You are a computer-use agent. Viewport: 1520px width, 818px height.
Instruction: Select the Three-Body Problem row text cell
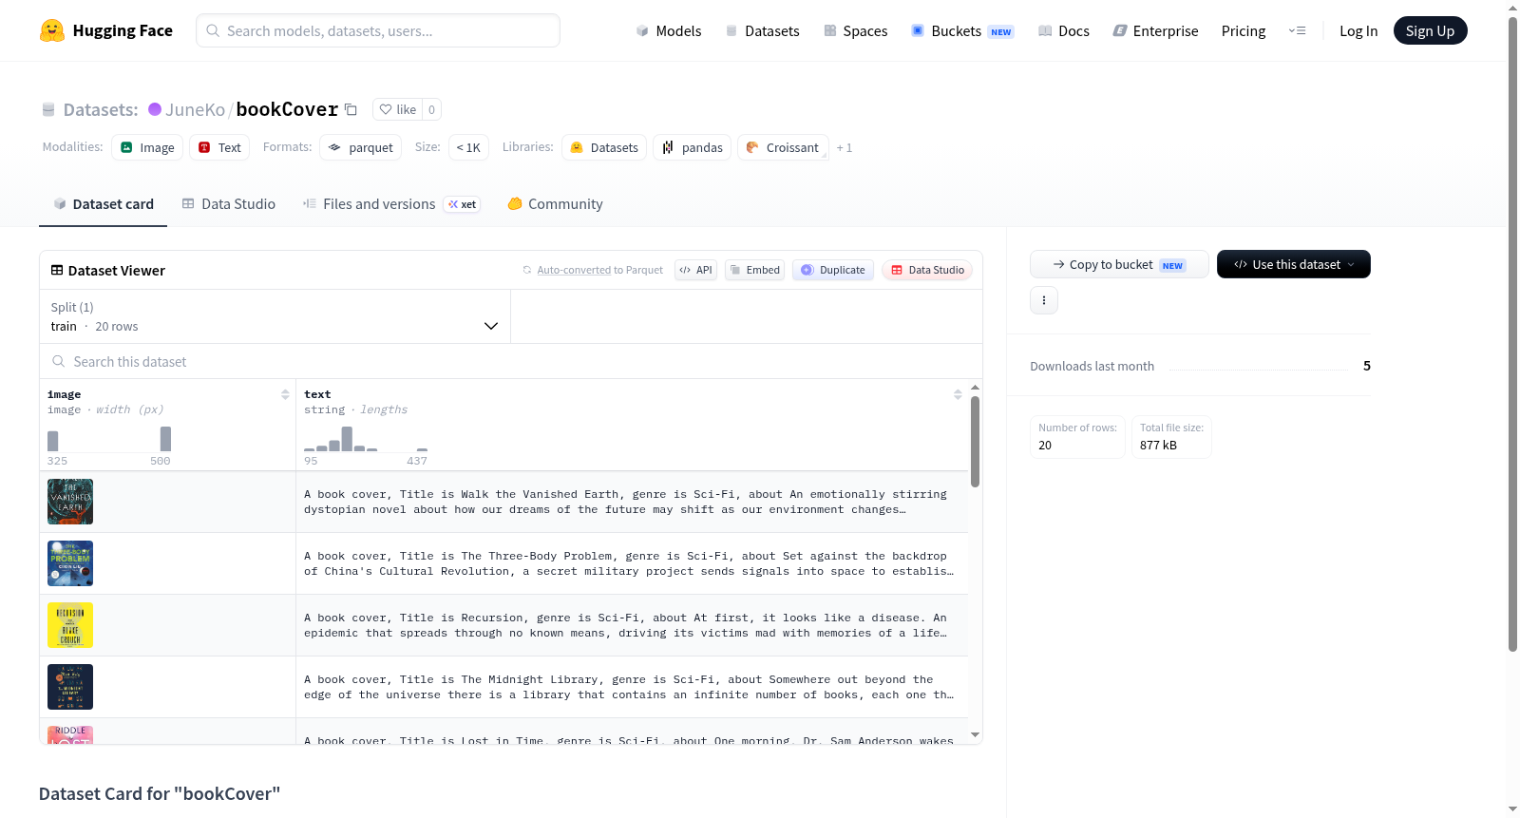632,563
